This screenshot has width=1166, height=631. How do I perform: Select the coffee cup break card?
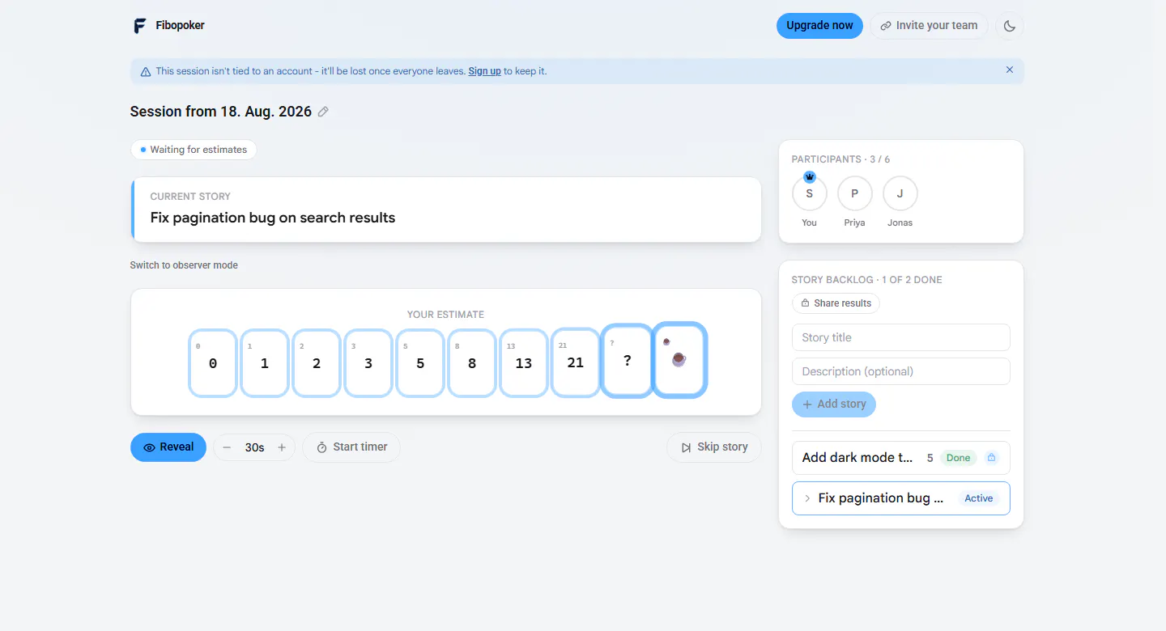tap(679, 360)
